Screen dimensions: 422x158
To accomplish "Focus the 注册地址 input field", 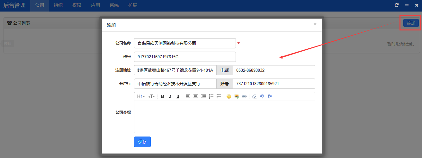I will (x=175, y=70).
